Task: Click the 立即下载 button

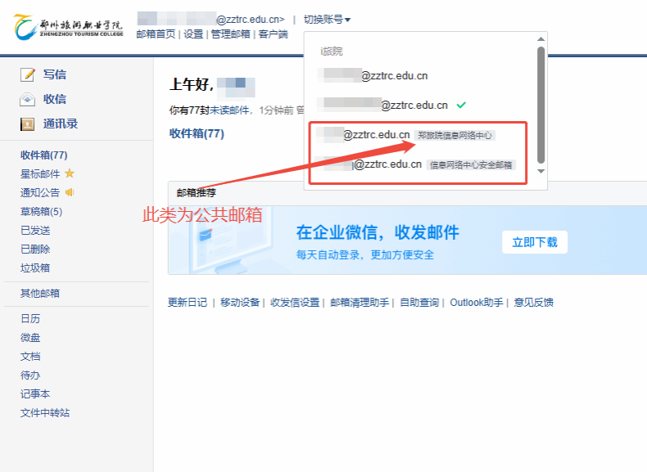Action: (534, 242)
